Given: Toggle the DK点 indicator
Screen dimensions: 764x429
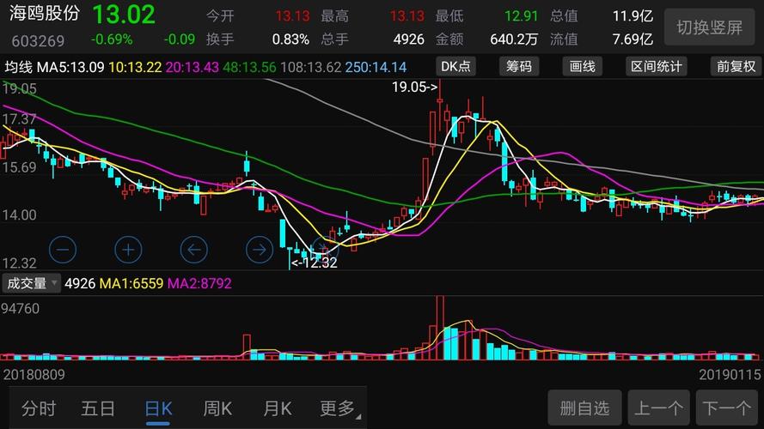Looking at the screenshot, I should pos(455,67).
